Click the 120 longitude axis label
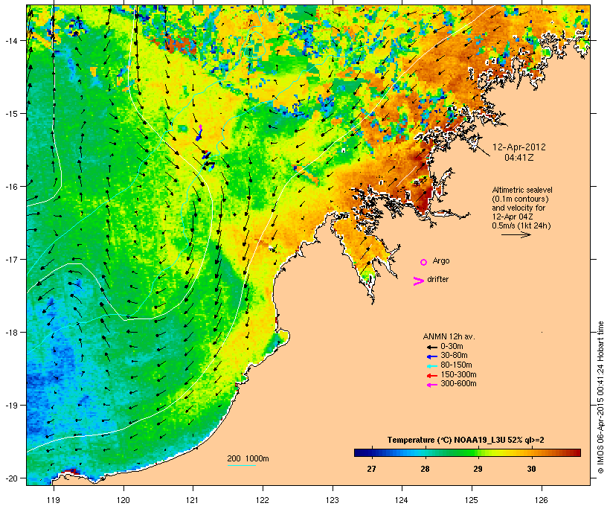The width and height of the screenshot is (610, 506). point(123,500)
